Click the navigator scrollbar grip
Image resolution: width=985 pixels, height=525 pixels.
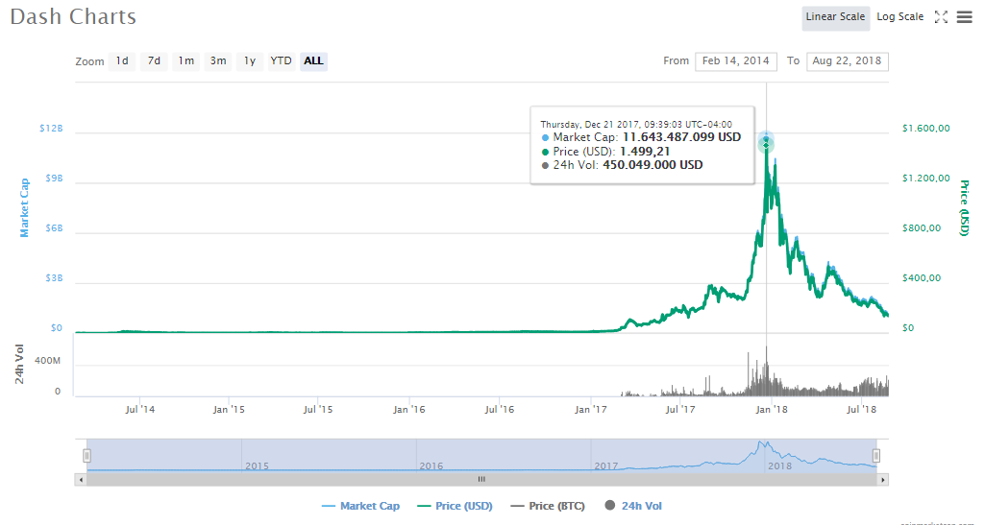point(481,480)
